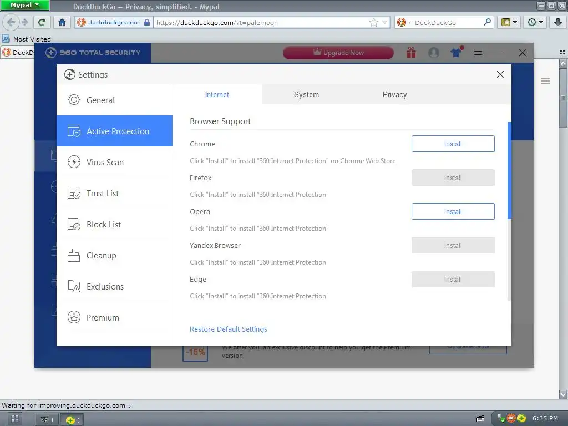Click orange tray icon
The width and height of the screenshot is (568, 426).
point(511,418)
